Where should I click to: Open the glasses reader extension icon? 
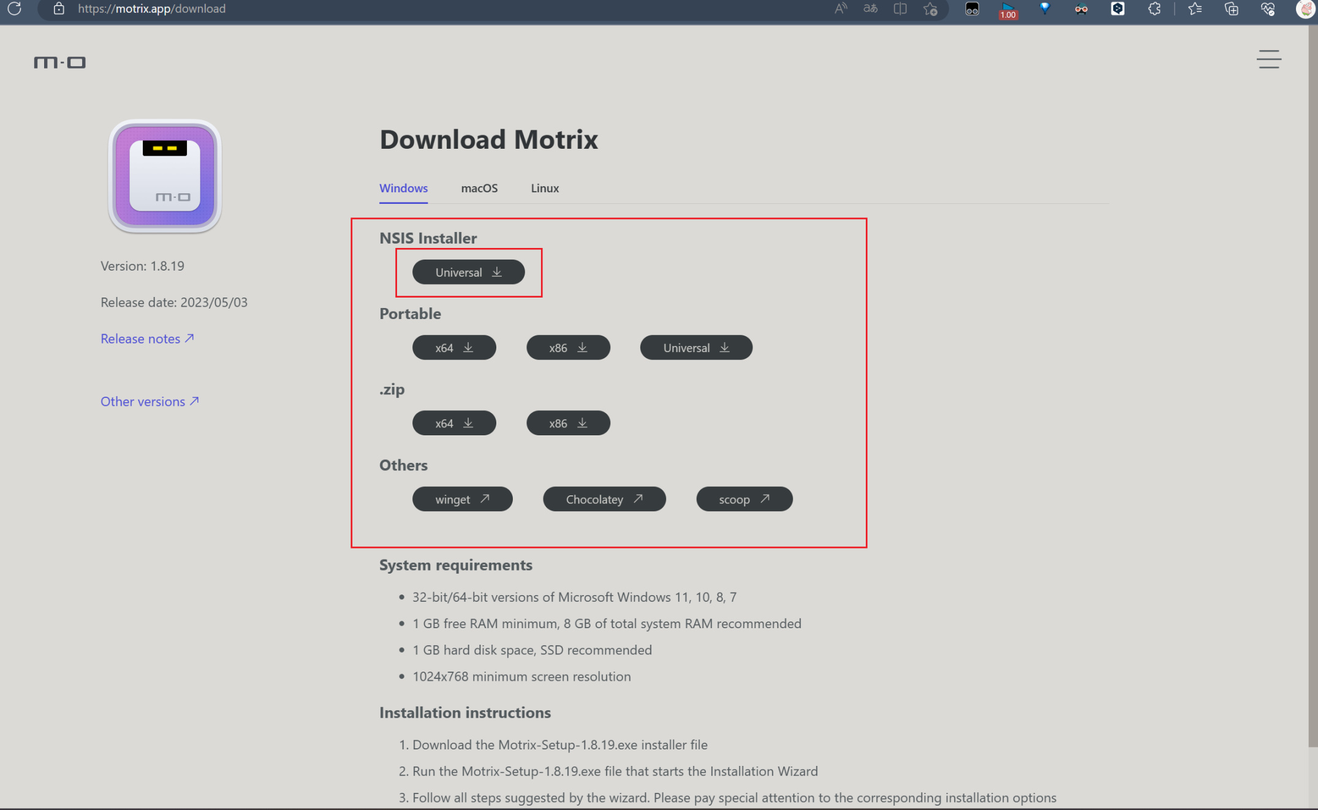[972, 9]
